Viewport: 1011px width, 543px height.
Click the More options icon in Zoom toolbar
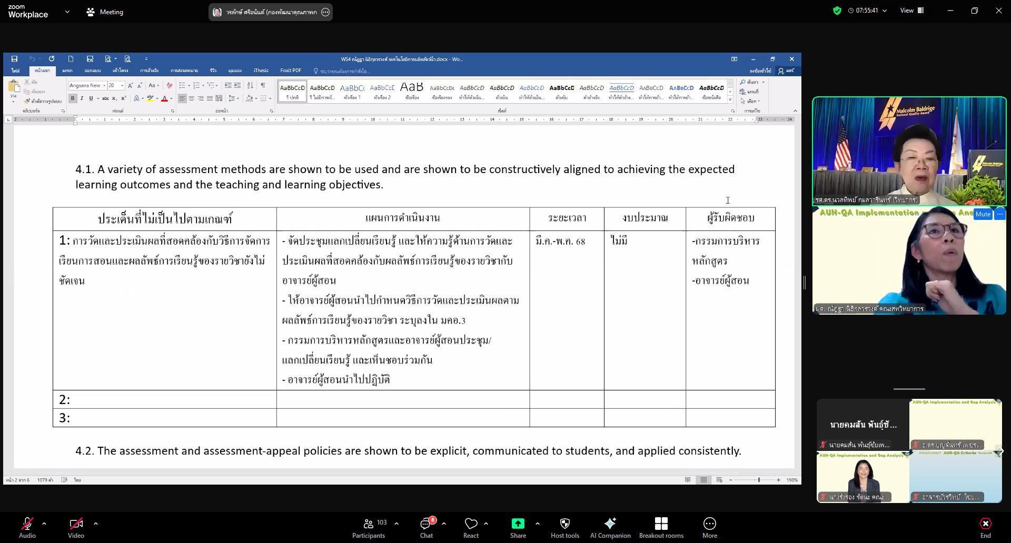(x=710, y=524)
